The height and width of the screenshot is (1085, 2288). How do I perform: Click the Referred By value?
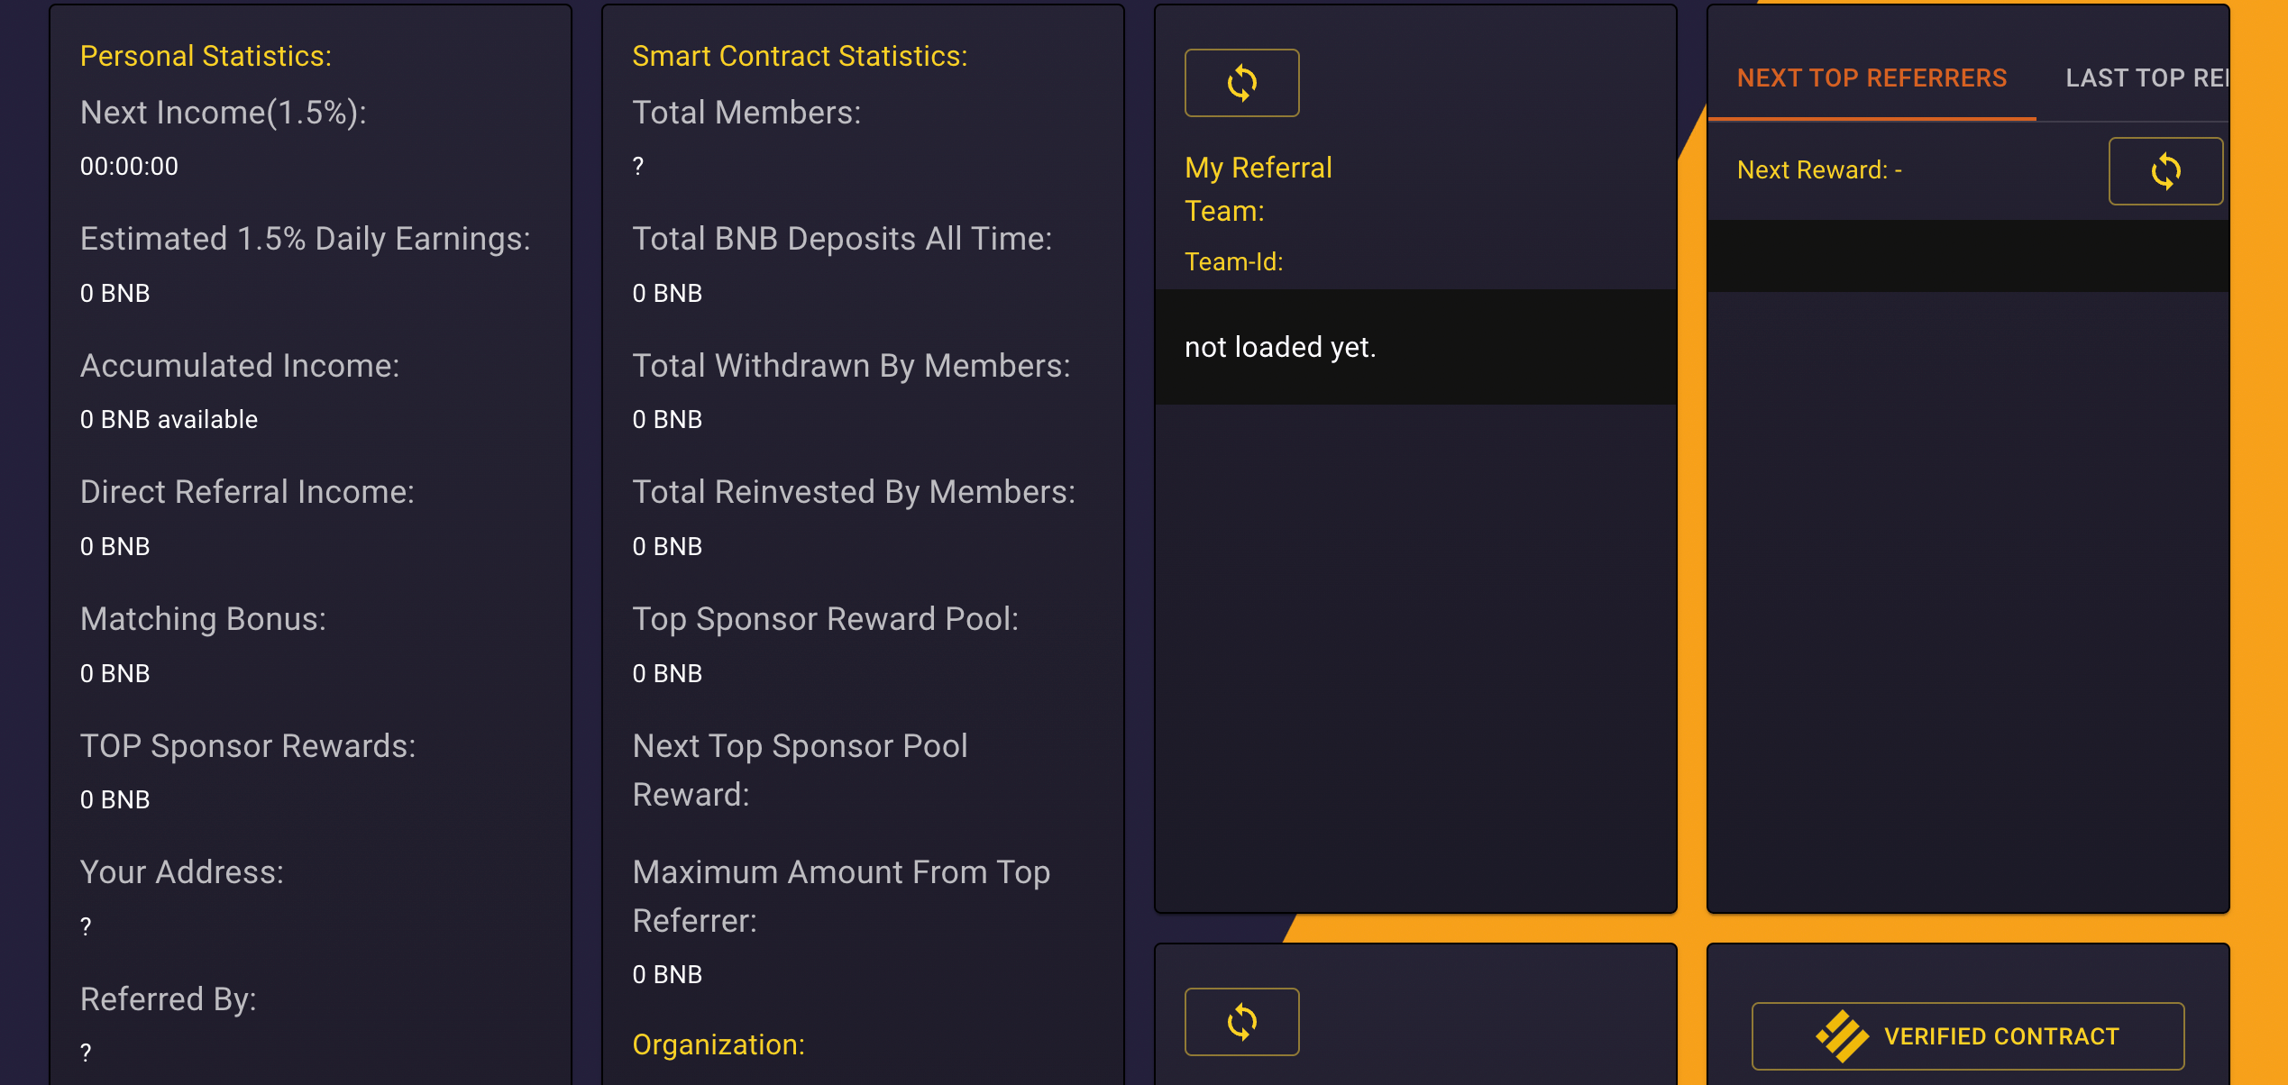86,1053
